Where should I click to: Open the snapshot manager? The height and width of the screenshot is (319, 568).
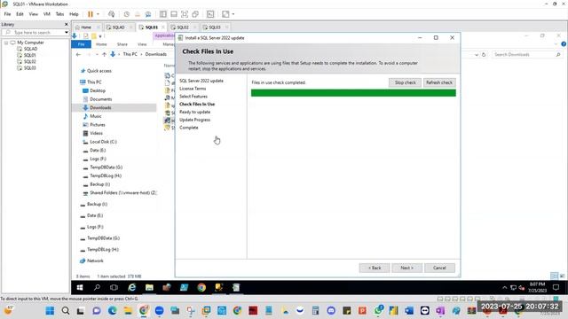(x=148, y=14)
